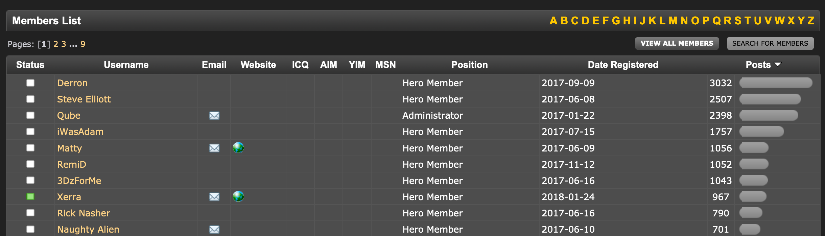
Task: Click Derron's offline status indicator
Action: point(30,83)
